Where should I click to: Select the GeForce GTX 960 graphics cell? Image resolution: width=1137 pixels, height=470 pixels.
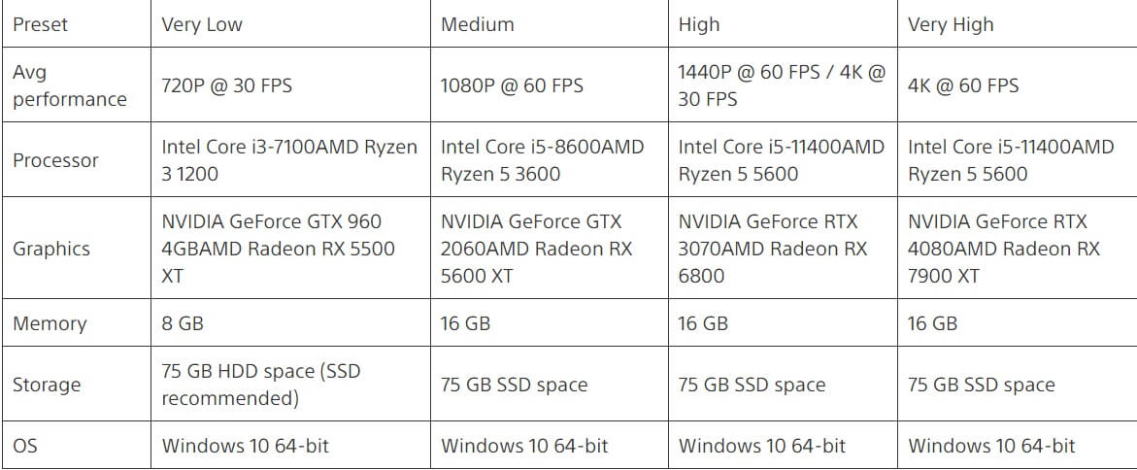(290, 248)
